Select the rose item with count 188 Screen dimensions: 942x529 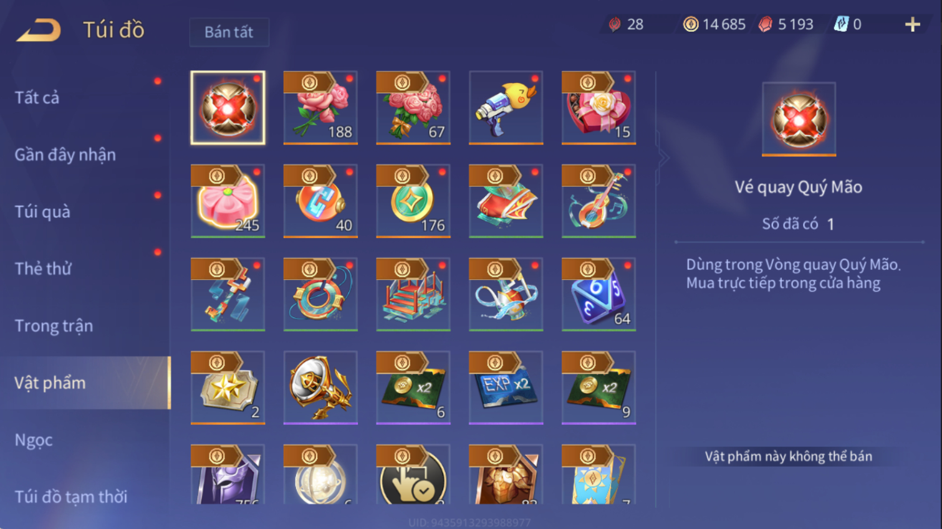[x=320, y=108]
